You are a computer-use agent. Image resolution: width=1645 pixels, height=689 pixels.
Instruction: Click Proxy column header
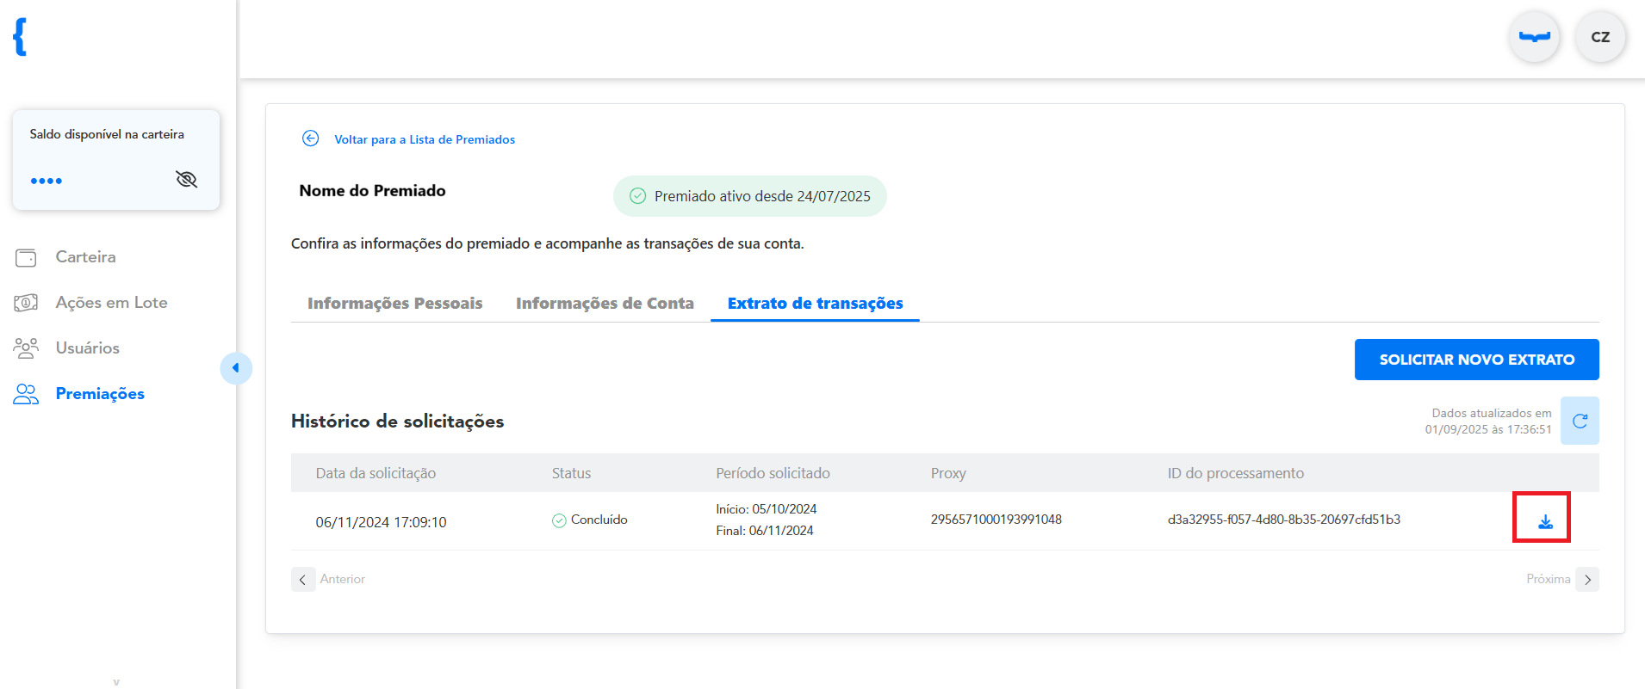click(x=947, y=473)
